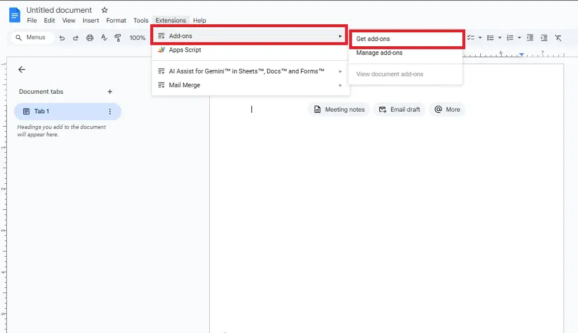Open the bulleted list dropdown arrow

[x=499, y=38]
